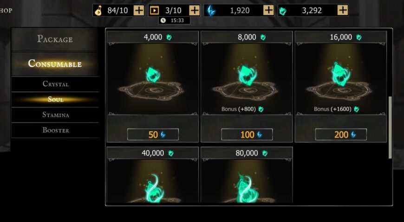
Task: Select the 80,000 souls item card
Action: tap(247, 175)
